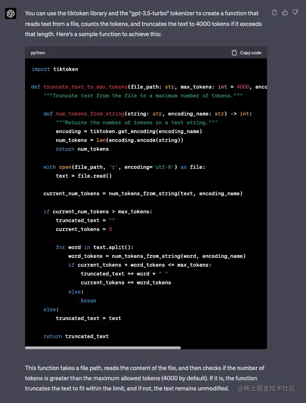The width and height of the screenshot is (306, 403).
Task: Click the function name truncate_text_to_max_tokens
Action: pos(85,87)
